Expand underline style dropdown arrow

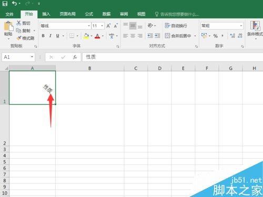(63, 36)
